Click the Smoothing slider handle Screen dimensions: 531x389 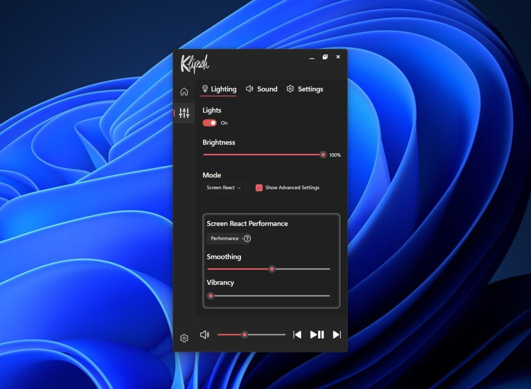click(272, 269)
